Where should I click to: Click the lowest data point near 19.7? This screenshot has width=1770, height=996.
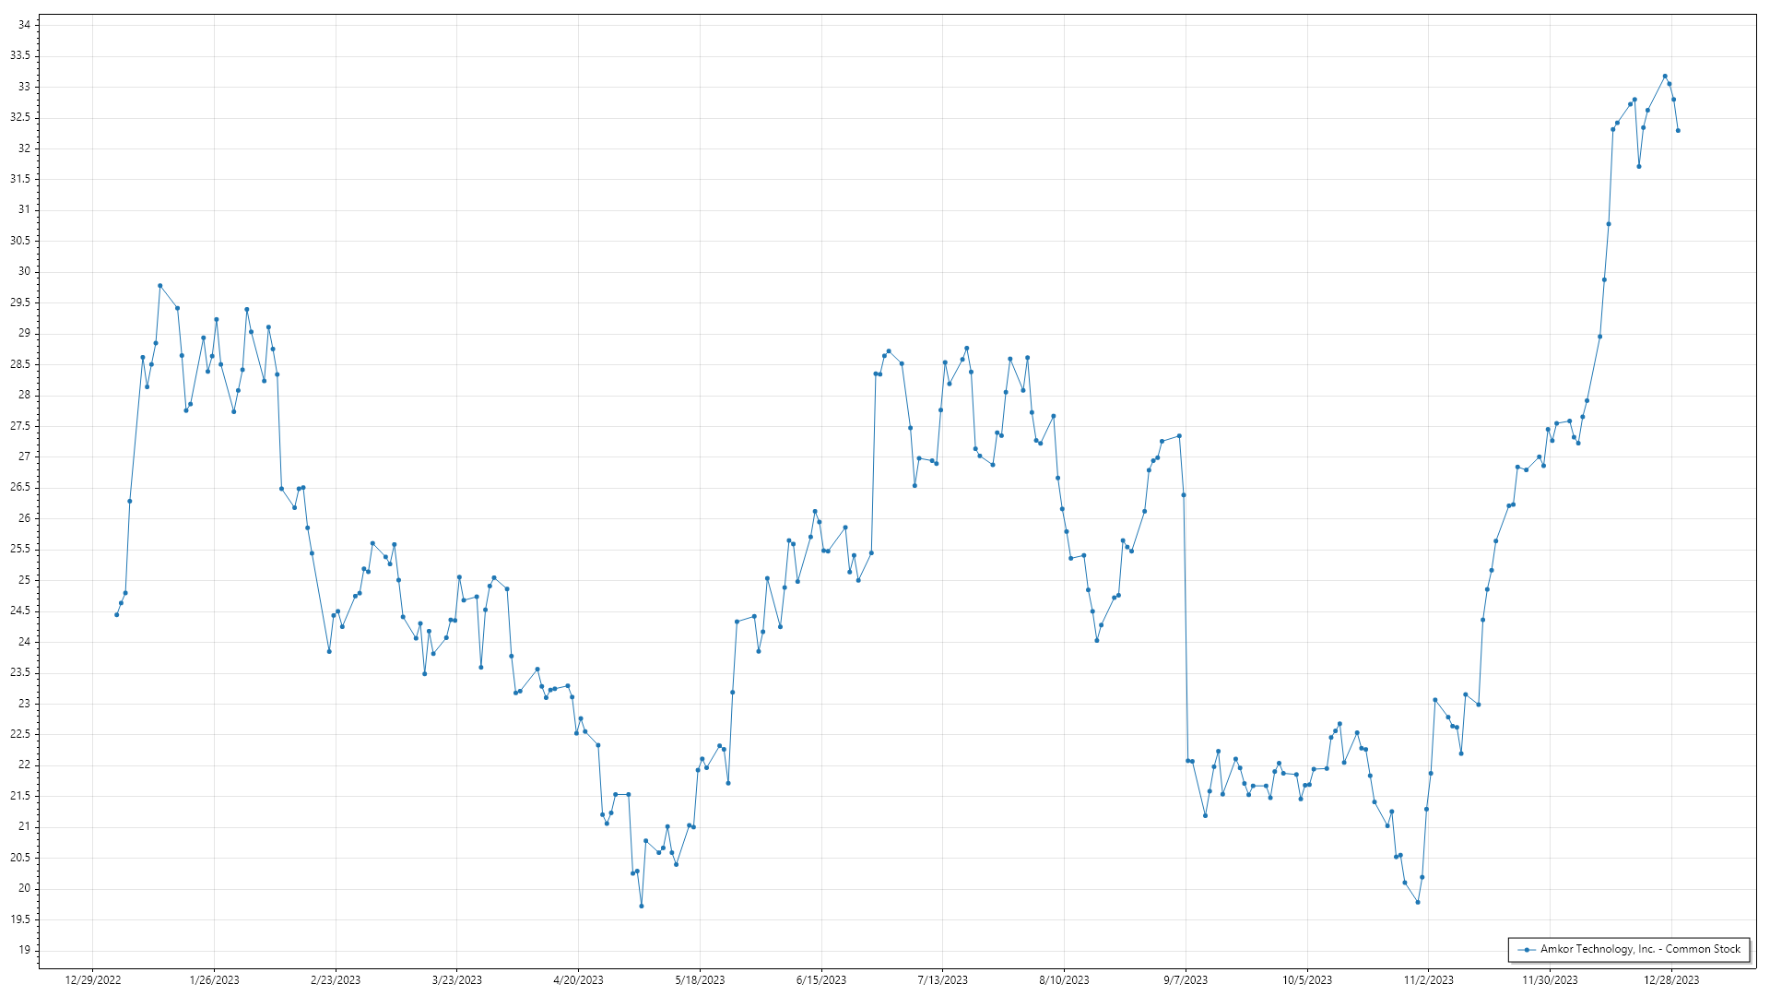(x=642, y=906)
